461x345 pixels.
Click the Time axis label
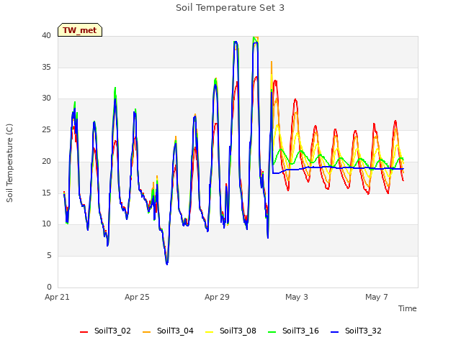408,308
